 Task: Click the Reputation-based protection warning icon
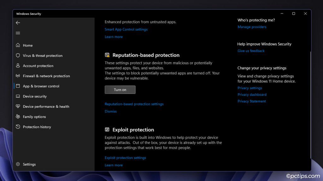point(107,55)
